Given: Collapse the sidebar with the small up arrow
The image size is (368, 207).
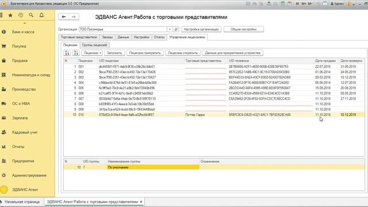Looking at the screenshot, I should [25, 23].
